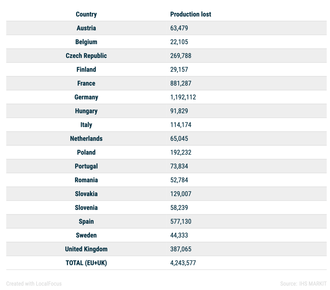Click the Slovakia row label

pos(86,194)
